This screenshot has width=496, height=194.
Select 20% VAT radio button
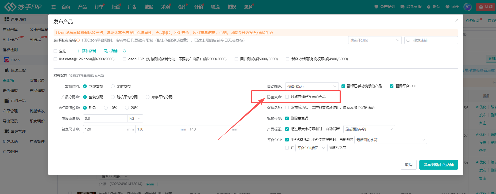coord(127,108)
